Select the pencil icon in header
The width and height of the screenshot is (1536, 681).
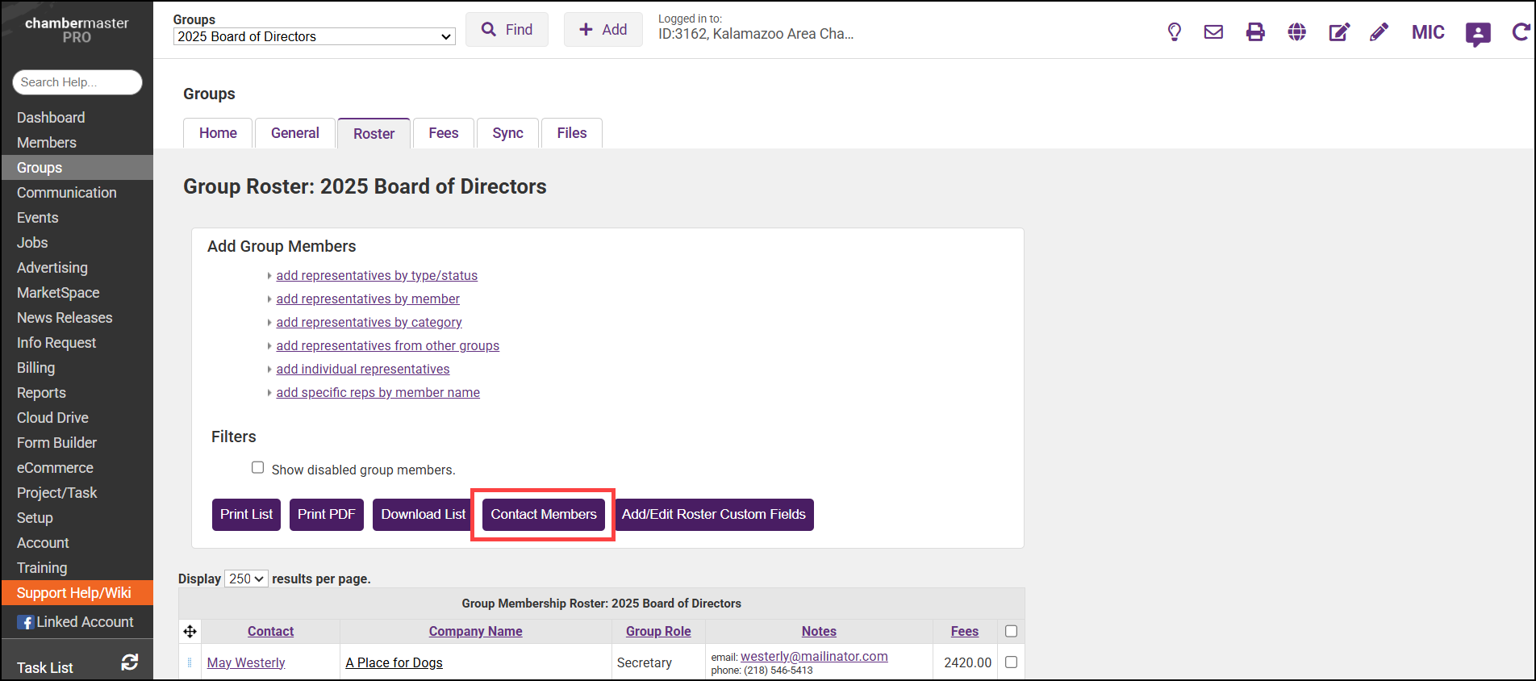(1379, 32)
